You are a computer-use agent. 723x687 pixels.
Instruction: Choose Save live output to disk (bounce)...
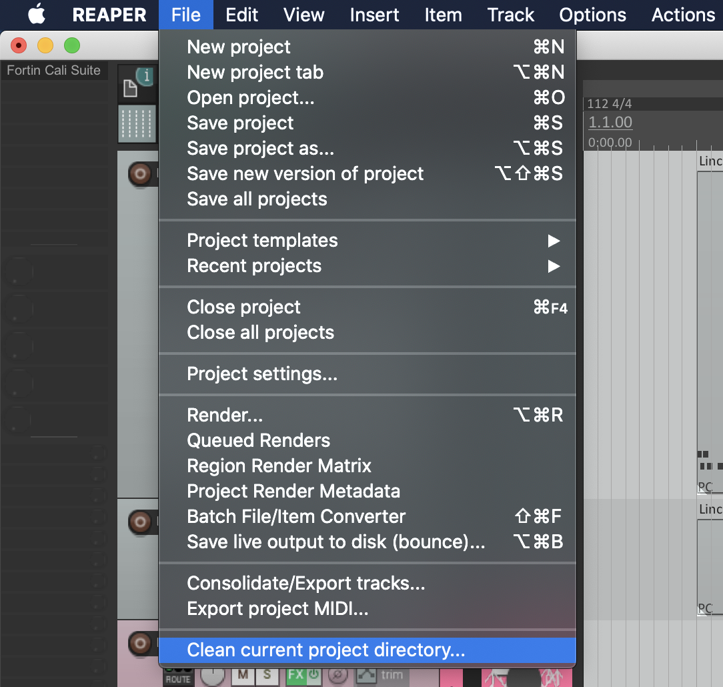[368, 542]
